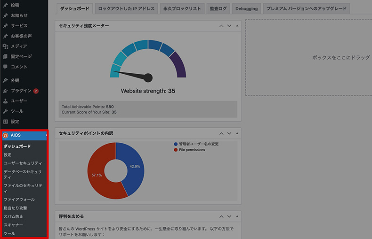372x239 pixels.
Task: Click the Website strength: 35 text
Action: (148, 91)
